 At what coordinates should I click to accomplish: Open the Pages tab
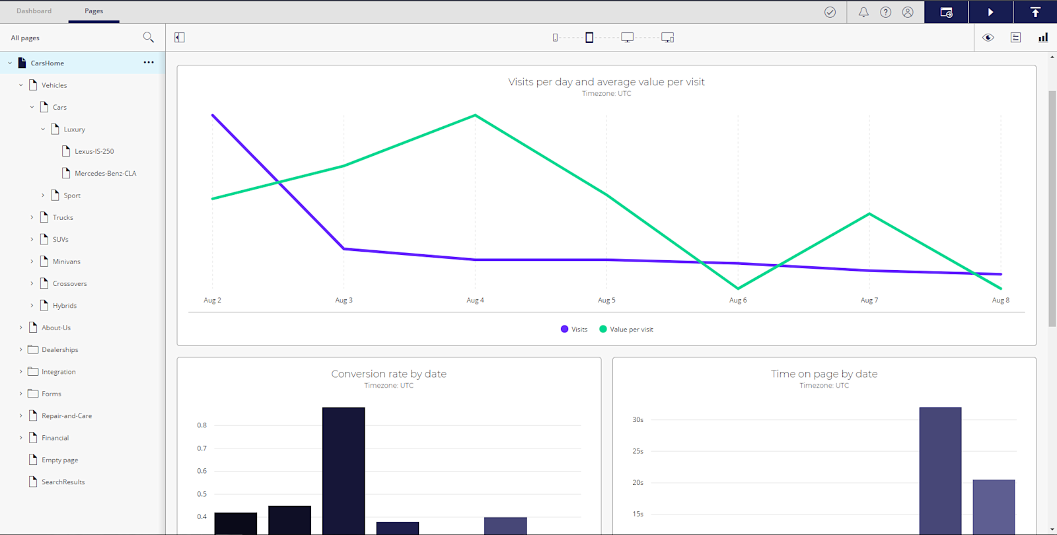tap(94, 11)
